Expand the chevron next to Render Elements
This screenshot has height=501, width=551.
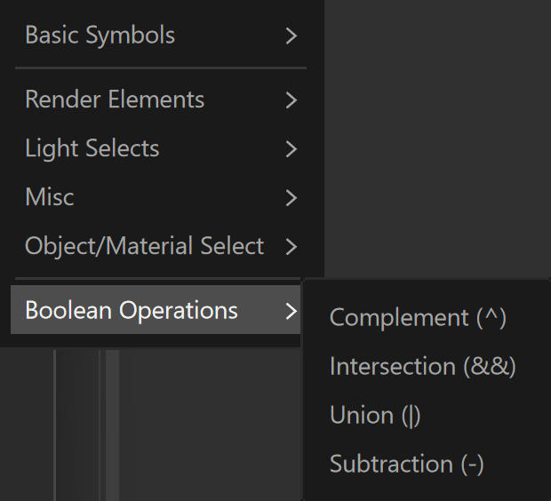point(291,100)
